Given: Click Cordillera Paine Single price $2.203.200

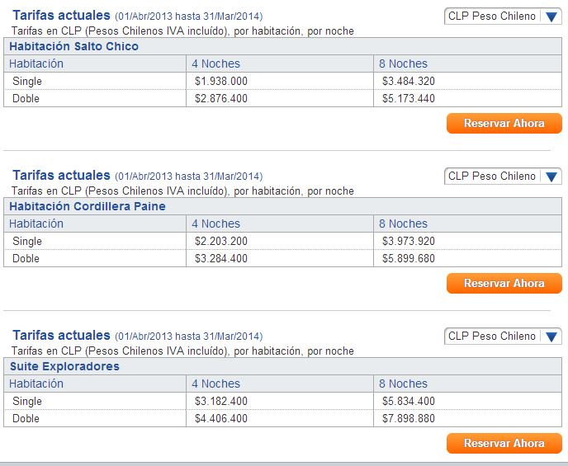Looking at the screenshot, I should pos(221,241).
